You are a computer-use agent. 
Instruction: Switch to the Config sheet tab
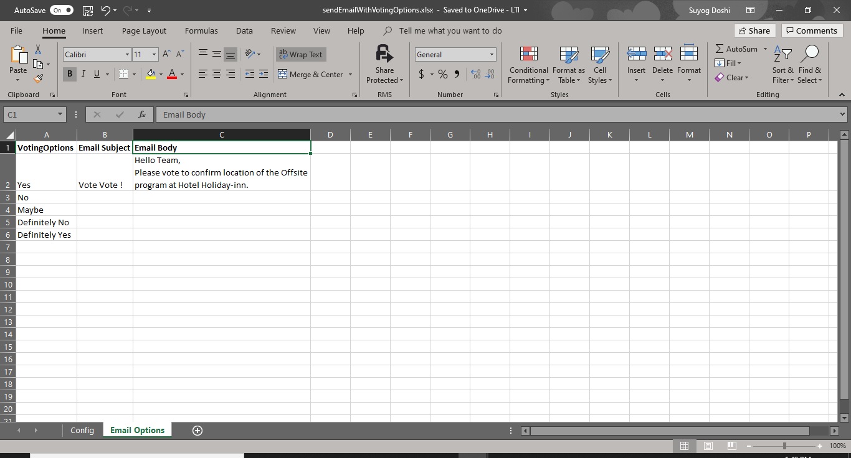point(82,431)
